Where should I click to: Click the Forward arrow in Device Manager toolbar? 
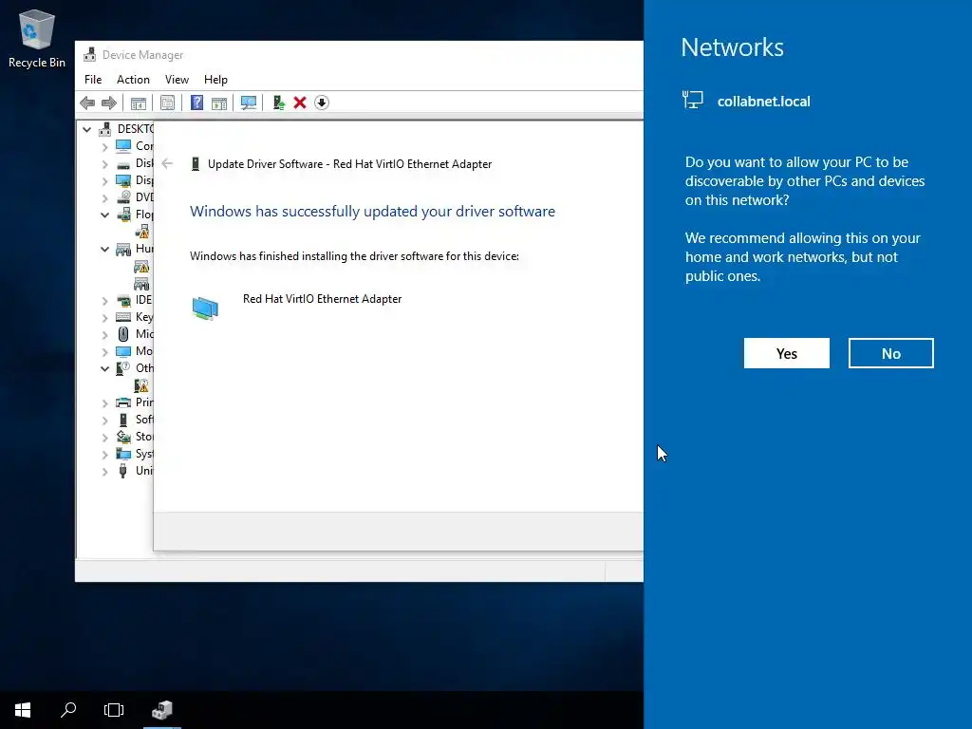(x=108, y=103)
